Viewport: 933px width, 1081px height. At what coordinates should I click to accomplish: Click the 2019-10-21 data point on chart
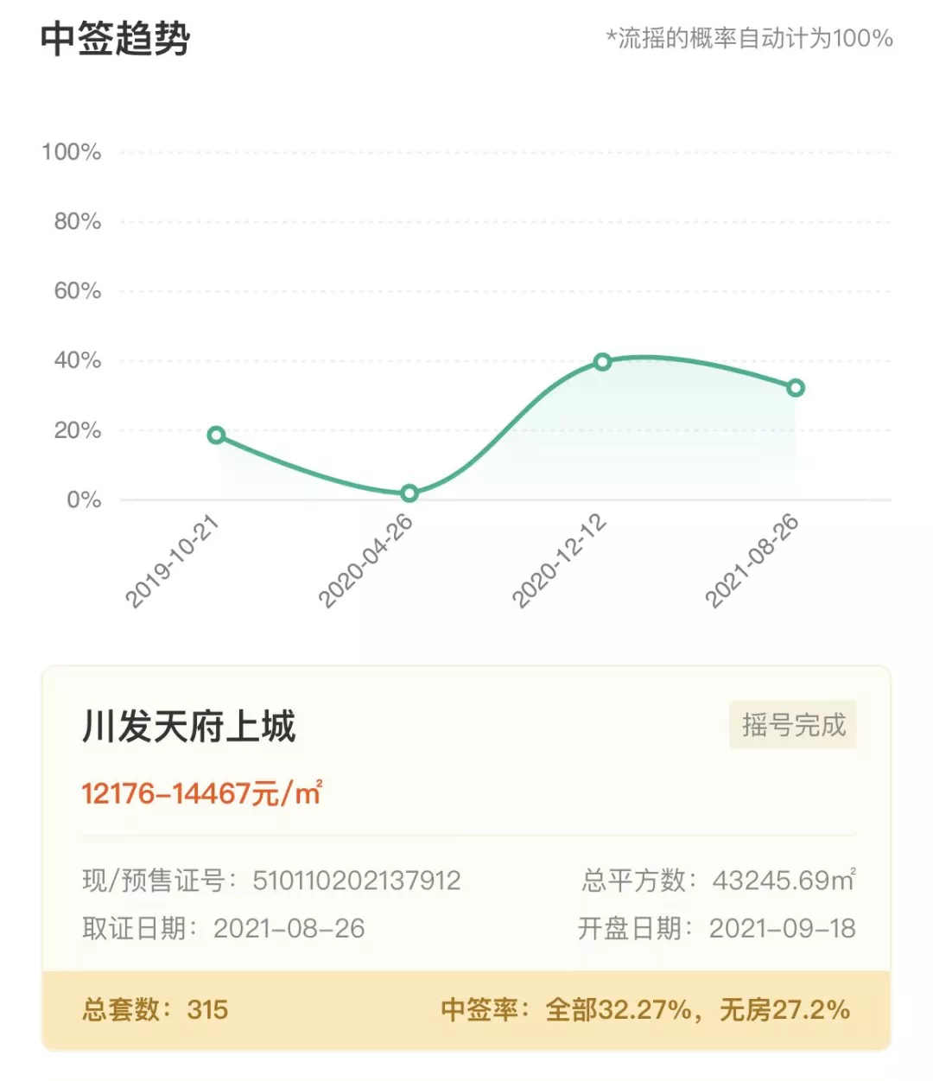[217, 435]
